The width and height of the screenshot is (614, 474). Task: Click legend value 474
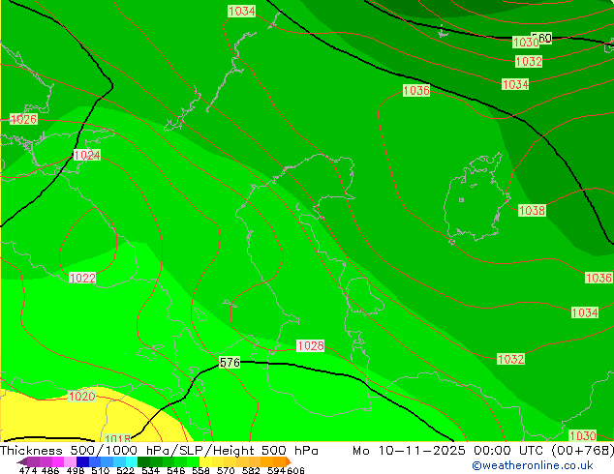click(x=28, y=470)
